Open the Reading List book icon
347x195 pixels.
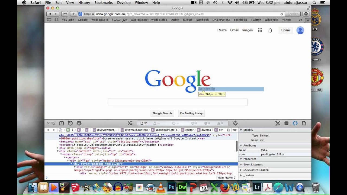point(49,20)
